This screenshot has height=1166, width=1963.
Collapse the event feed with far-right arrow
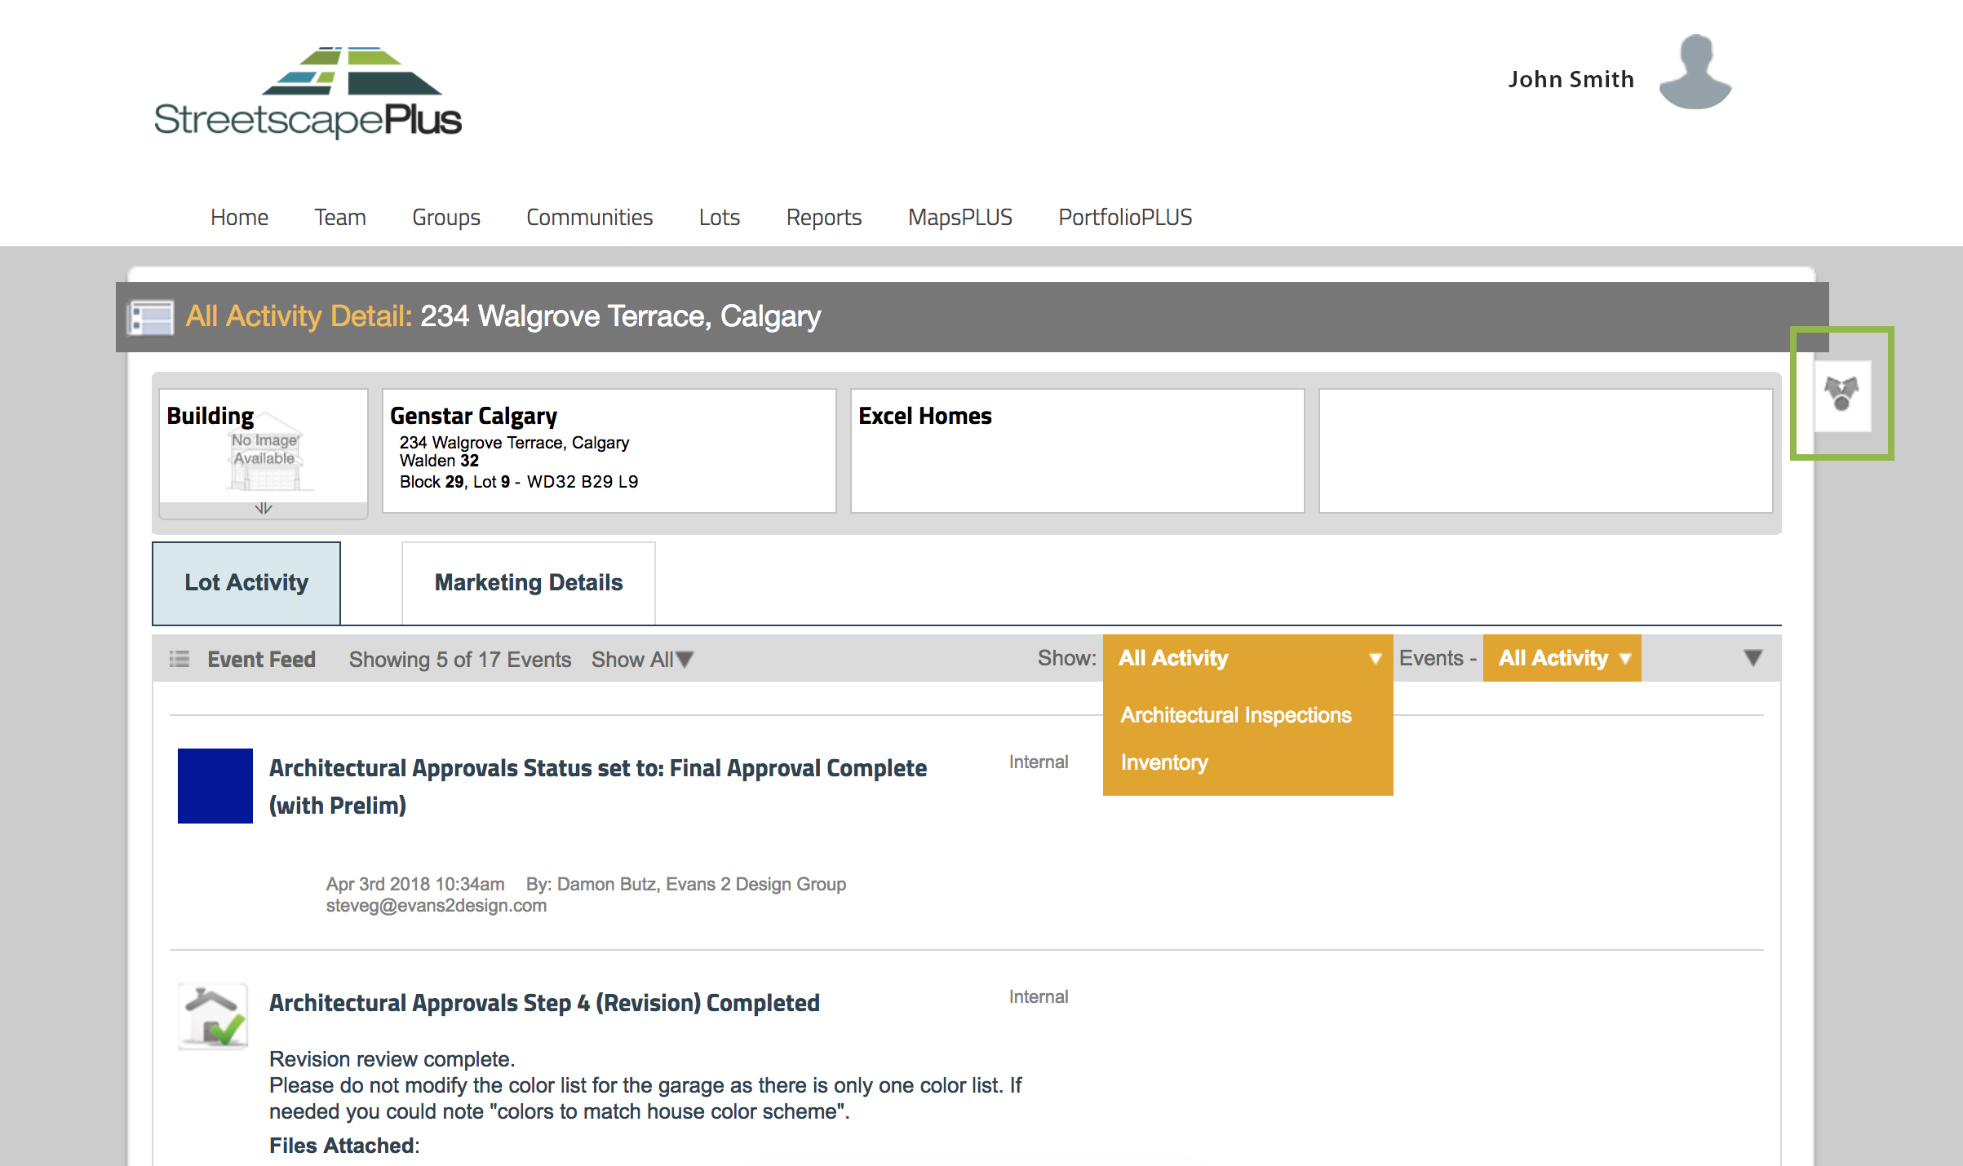point(1753,658)
